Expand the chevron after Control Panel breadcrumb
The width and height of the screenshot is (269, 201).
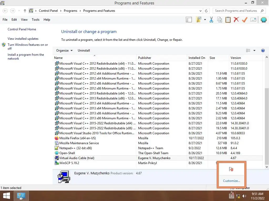61,11
